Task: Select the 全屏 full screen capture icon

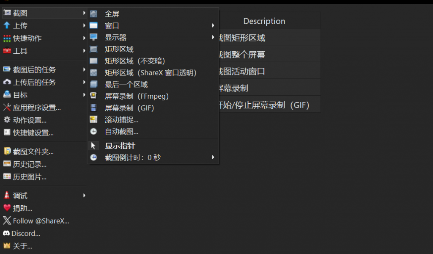Action: coord(93,14)
